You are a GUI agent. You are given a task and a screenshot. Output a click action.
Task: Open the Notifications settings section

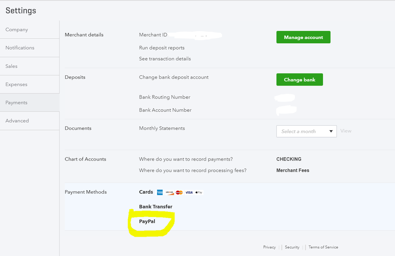tap(20, 47)
